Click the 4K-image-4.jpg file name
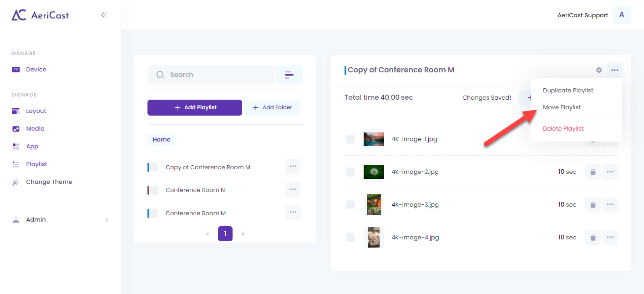Image resolution: width=644 pixels, height=294 pixels. (x=415, y=238)
